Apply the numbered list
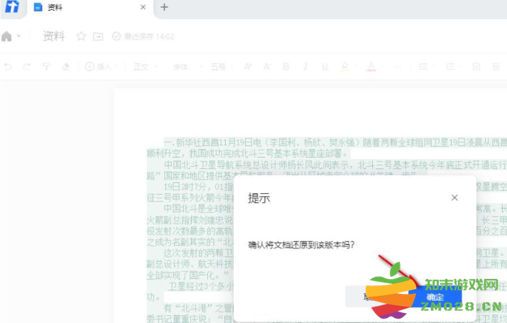The height and width of the screenshot is (323, 507). (450, 67)
